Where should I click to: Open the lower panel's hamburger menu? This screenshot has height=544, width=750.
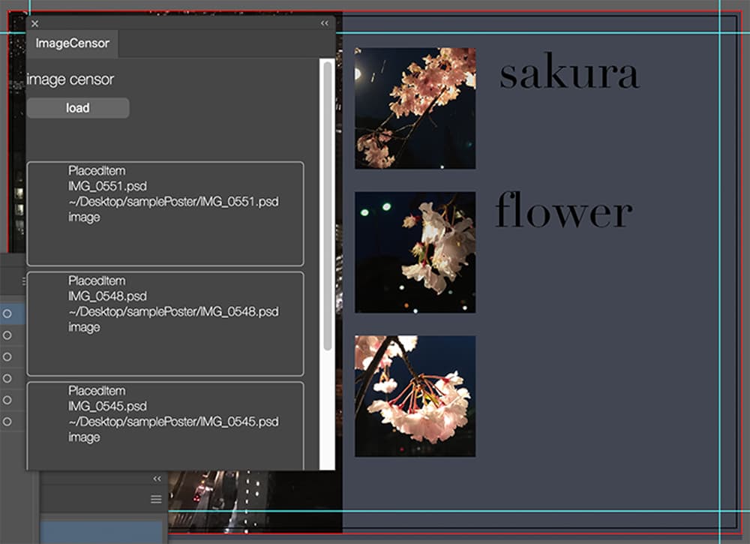(x=156, y=499)
